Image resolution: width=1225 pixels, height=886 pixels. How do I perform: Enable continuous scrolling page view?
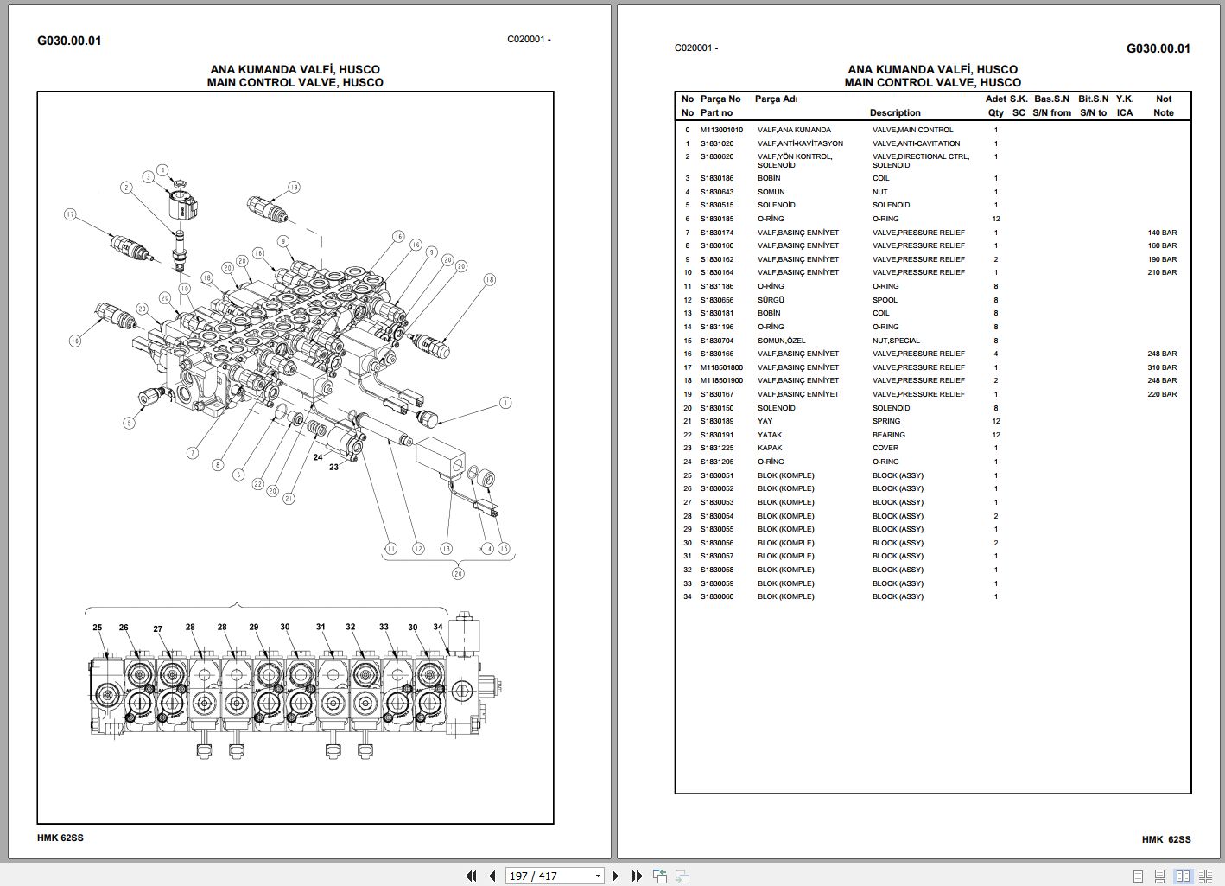click(1162, 876)
